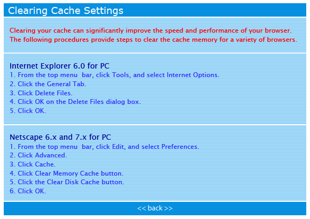
Task: Click Netscape step 6 'Click OK'
Action: click(x=28, y=191)
